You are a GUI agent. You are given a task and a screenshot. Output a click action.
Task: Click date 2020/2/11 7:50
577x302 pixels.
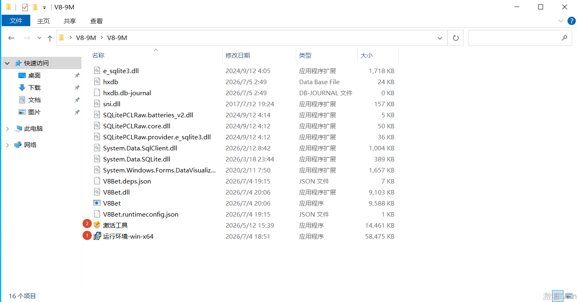coord(248,170)
